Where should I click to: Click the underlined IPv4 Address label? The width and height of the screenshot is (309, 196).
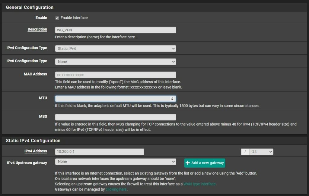[36, 151]
